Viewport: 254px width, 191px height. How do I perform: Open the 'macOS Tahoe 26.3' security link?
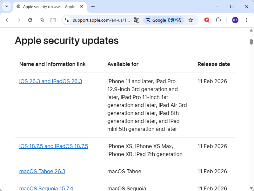click(42, 171)
